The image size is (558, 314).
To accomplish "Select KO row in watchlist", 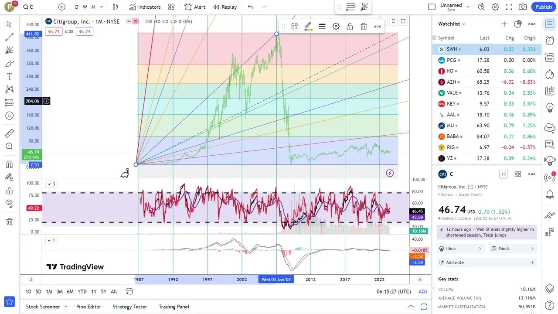I will [487, 71].
